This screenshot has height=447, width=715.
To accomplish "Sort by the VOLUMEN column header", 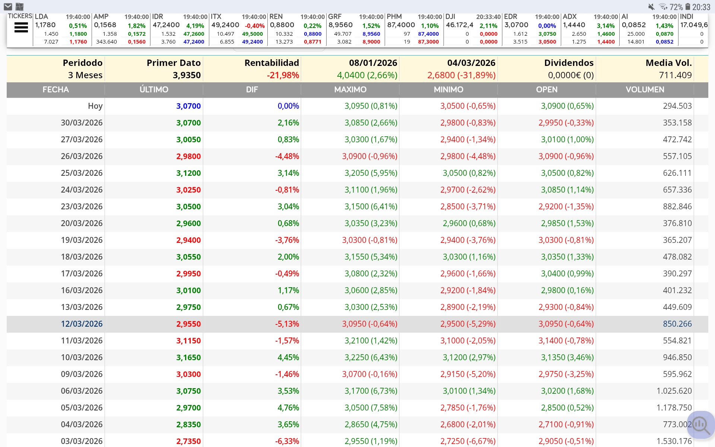I will point(645,90).
